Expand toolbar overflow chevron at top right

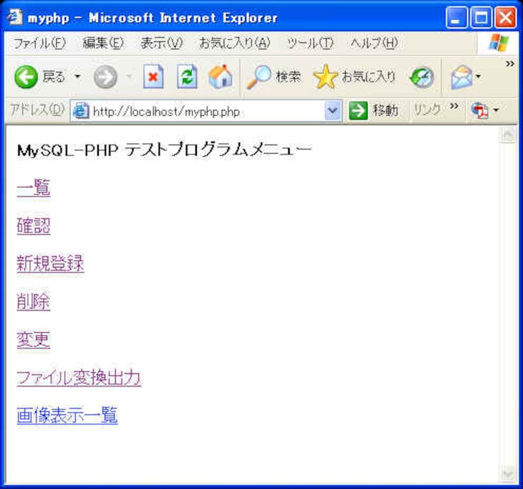tap(510, 63)
